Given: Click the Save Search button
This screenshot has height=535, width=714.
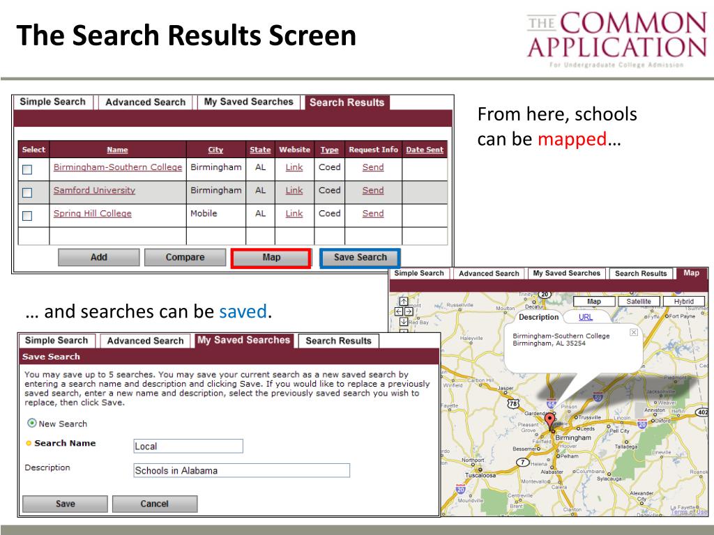Looking at the screenshot, I should tap(360, 258).
